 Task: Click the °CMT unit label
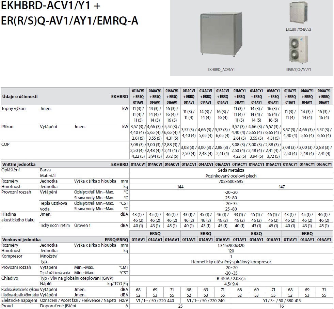(124, 267)
